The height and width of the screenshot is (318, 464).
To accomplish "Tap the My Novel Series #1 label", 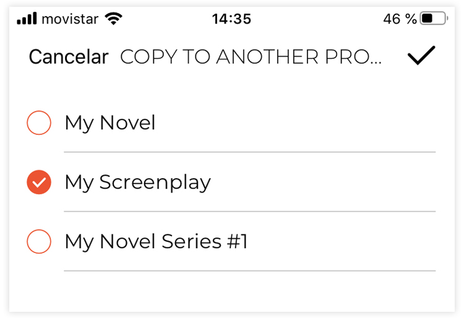I will click(x=156, y=241).
